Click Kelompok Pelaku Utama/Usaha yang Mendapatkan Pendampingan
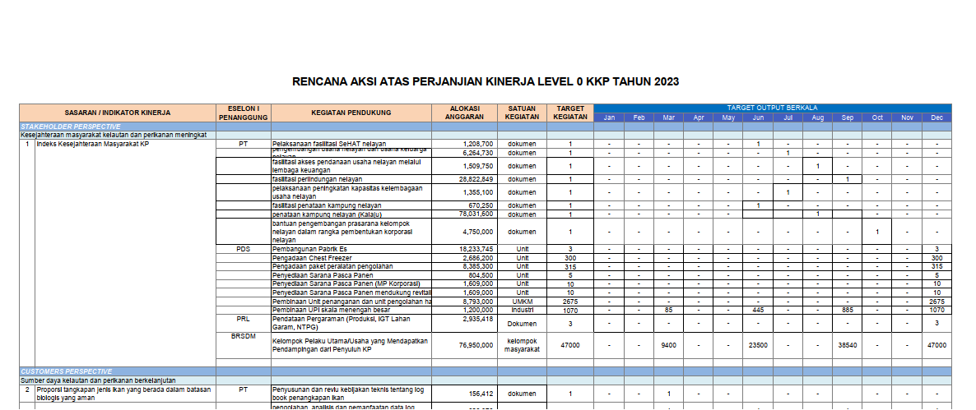Image resolution: width=976 pixels, height=410 pixels. click(351, 345)
